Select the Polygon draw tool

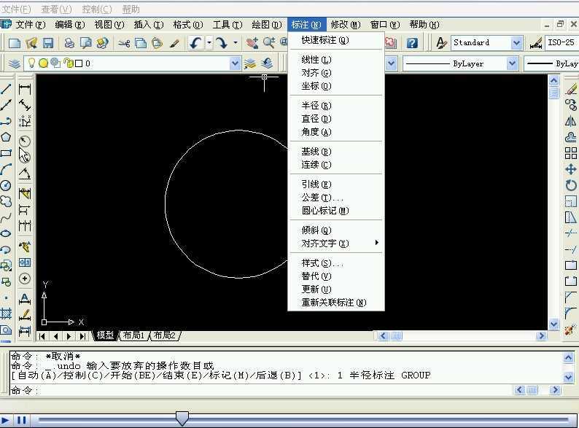click(6, 137)
